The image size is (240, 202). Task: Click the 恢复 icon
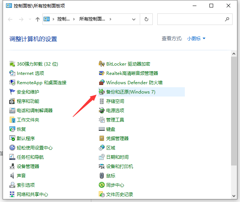(12, 129)
